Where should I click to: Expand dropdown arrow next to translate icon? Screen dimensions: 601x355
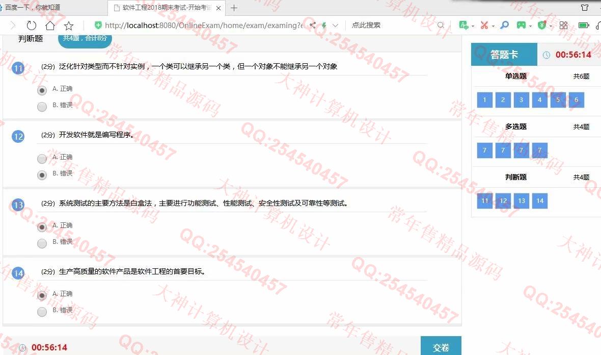tap(473, 26)
